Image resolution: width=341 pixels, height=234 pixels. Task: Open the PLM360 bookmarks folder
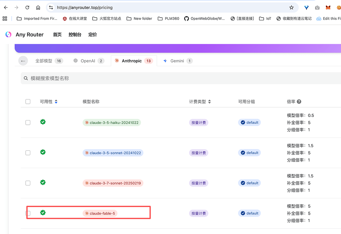point(168,19)
